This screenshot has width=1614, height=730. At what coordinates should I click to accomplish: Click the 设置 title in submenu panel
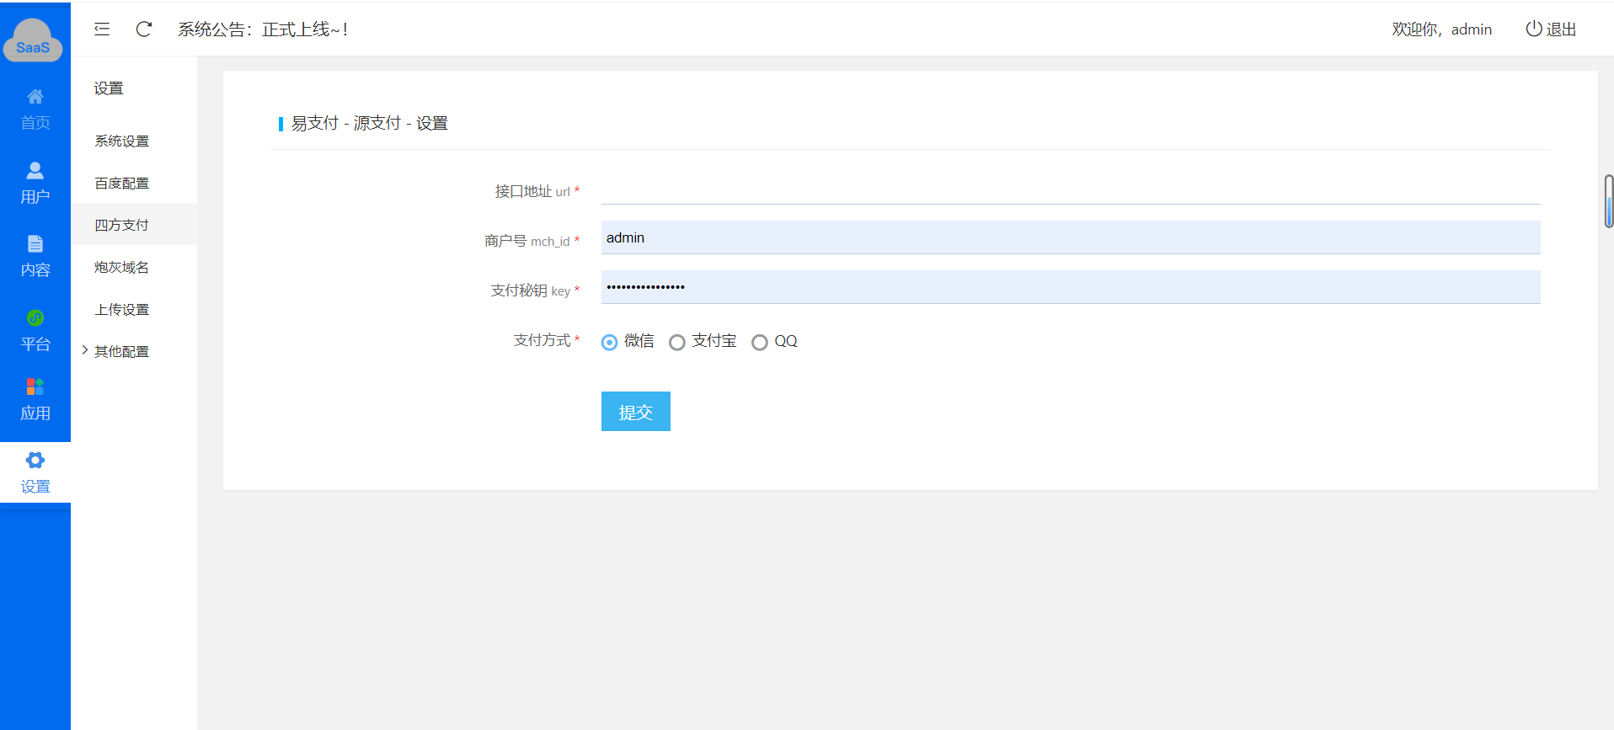pos(109,88)
